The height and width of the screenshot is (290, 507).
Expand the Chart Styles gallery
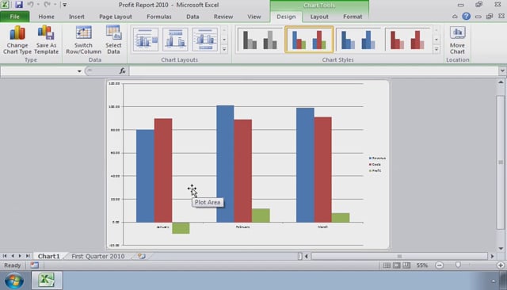436,49
